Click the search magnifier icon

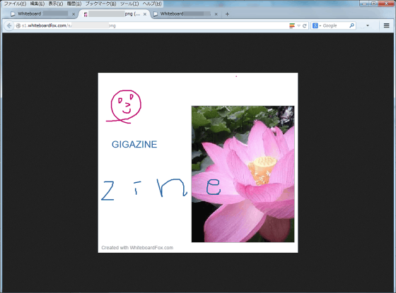[351, 25]
